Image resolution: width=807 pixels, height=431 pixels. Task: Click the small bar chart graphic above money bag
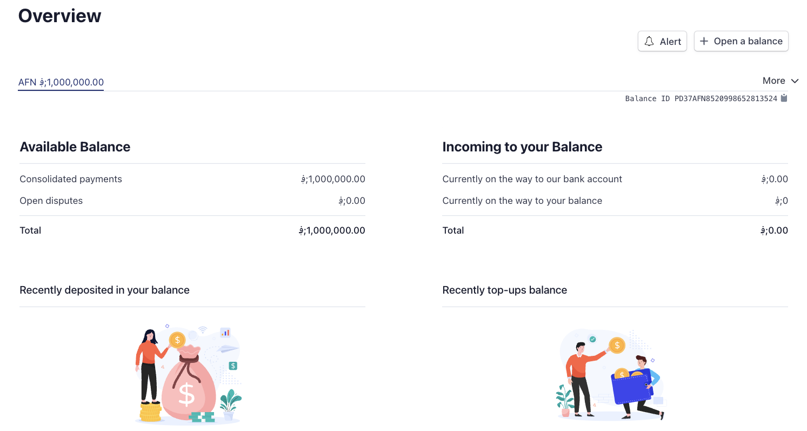[225, 332]
